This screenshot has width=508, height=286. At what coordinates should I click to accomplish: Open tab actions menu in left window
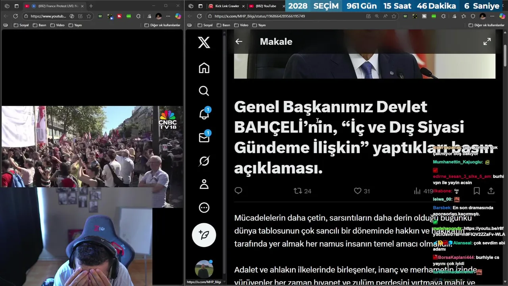[16, 6]
